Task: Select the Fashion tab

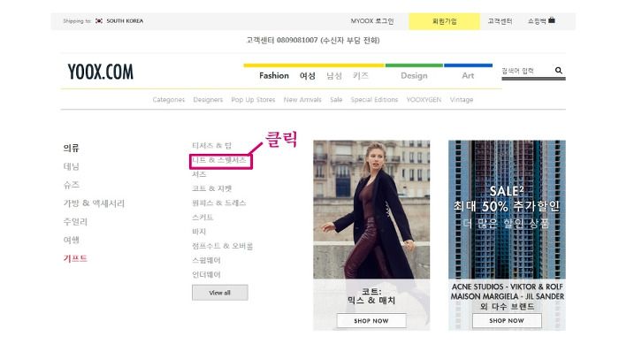Action: [274, 75]
